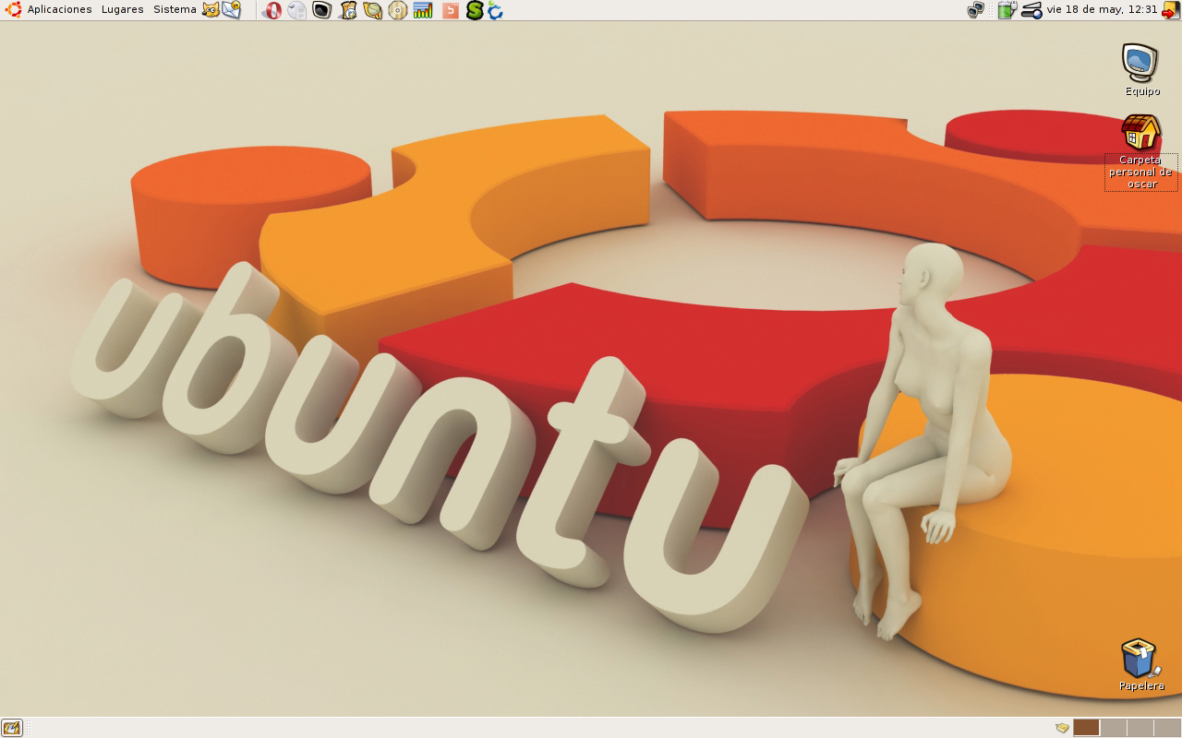Launch the Opera browser from the panel
Viewport: 1182px width, 738px height.
coord(272,10)
